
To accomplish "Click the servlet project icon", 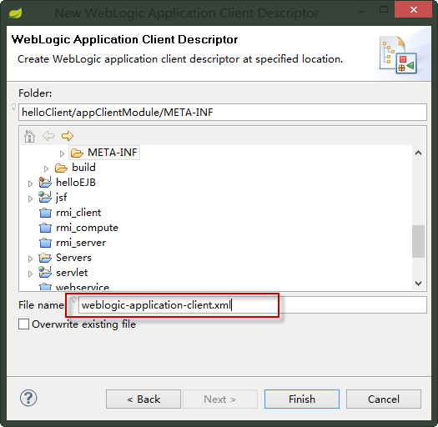I will 45,272.
